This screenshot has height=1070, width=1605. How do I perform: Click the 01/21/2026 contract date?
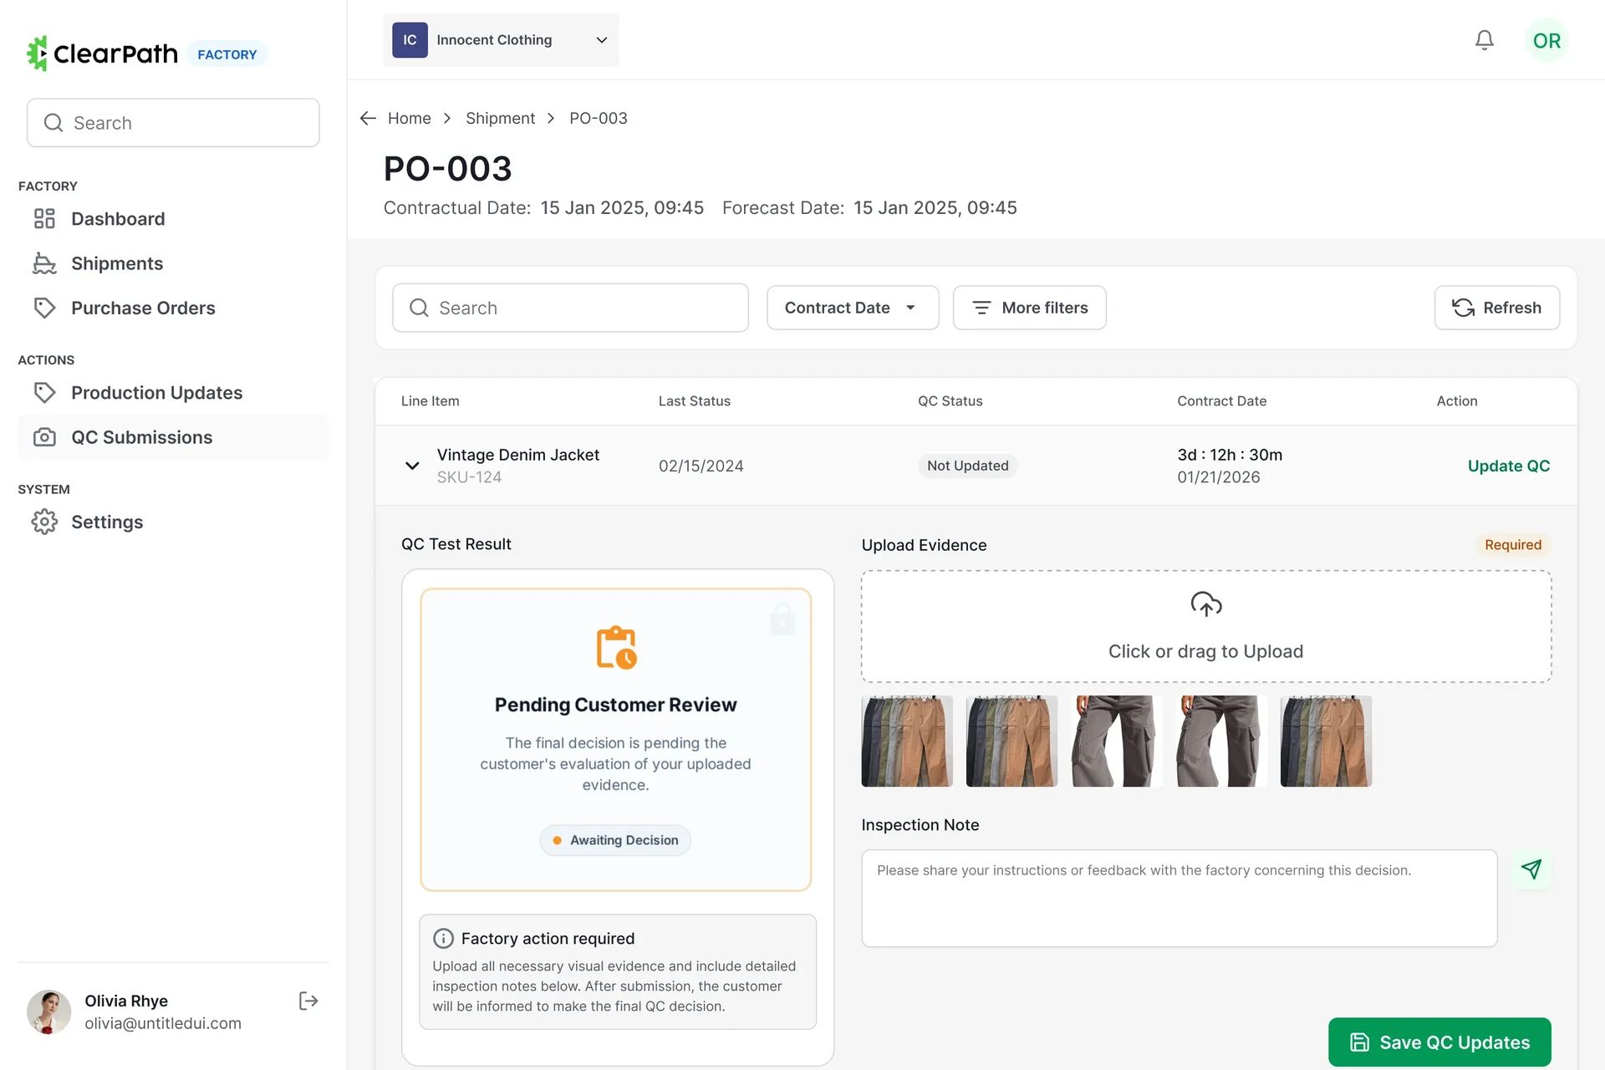tap(1218, 477)
